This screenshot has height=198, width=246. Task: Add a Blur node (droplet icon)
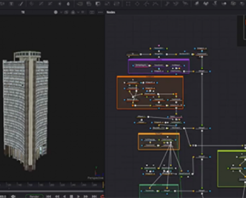[68, 4]
